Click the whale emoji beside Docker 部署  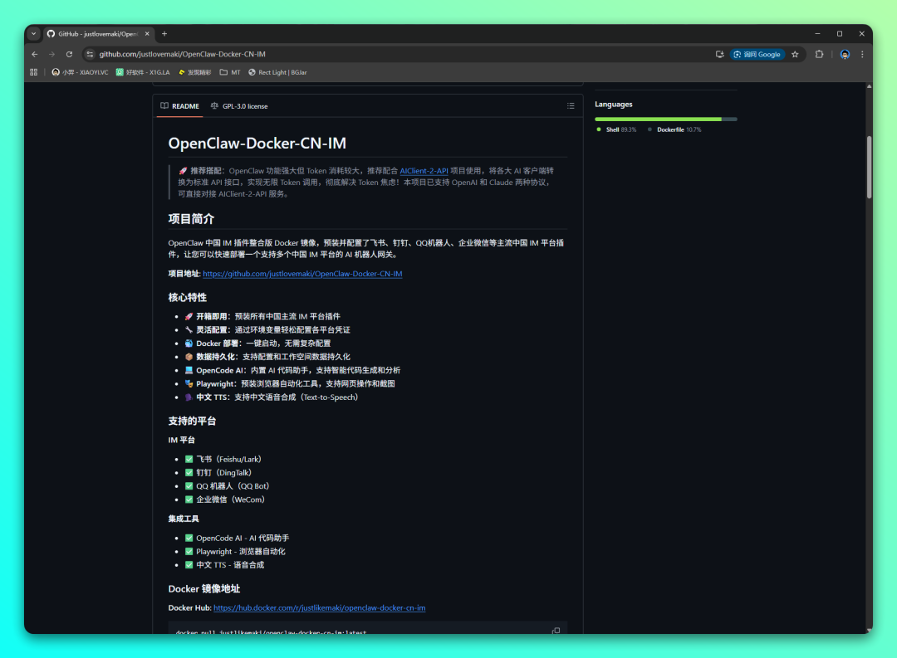189,344
